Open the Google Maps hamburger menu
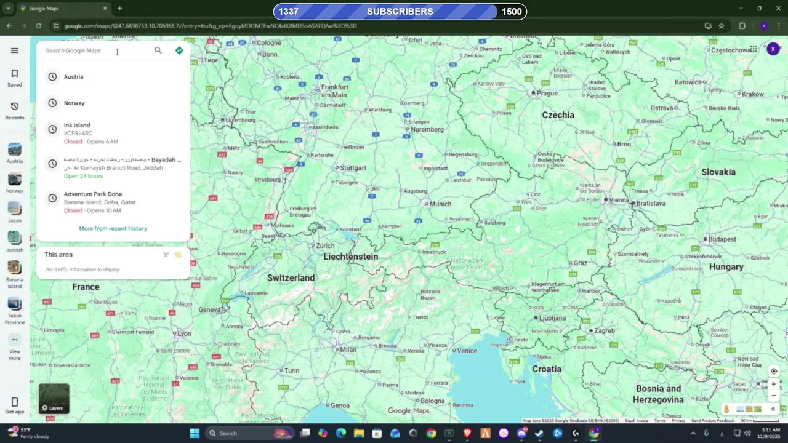Screen dimensions: 788x443 pyautogui.click(x=15, y=50)
